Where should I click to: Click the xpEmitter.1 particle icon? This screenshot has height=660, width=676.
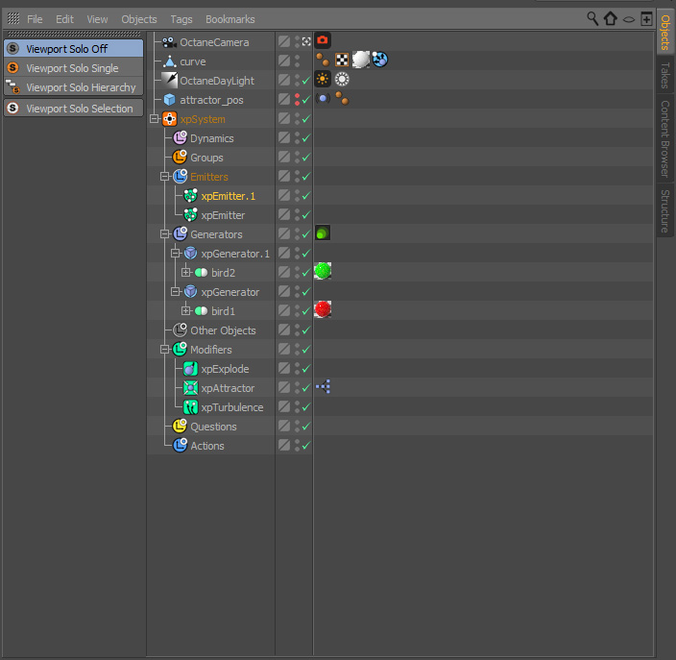point(190,196)
